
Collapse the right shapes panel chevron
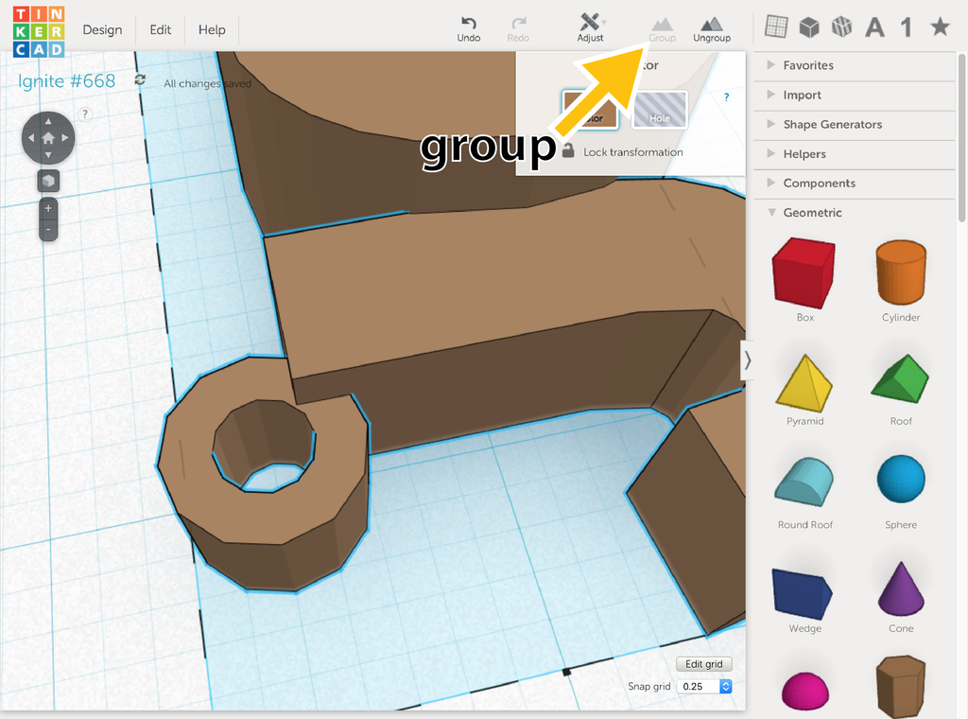tap(747, 360)
